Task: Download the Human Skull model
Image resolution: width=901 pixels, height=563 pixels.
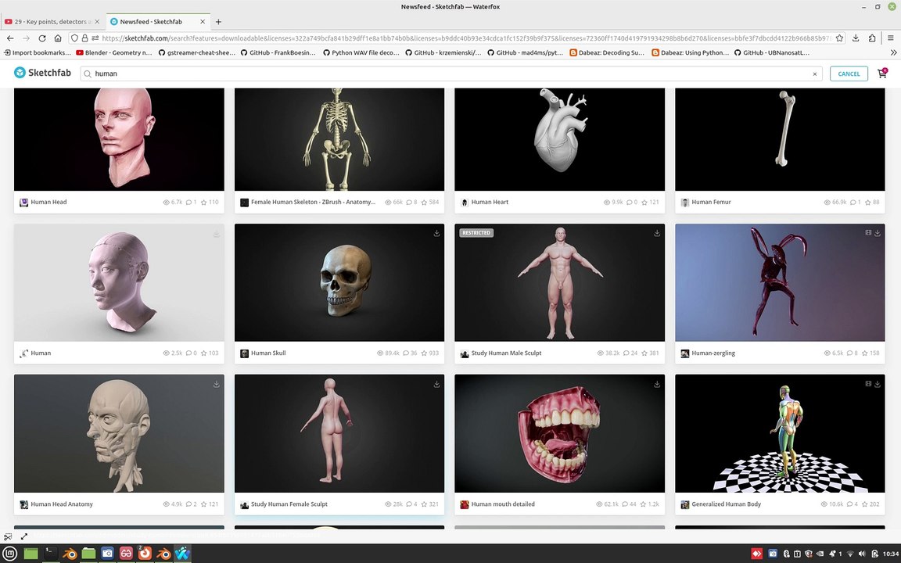Action: [x=436, y=233]
